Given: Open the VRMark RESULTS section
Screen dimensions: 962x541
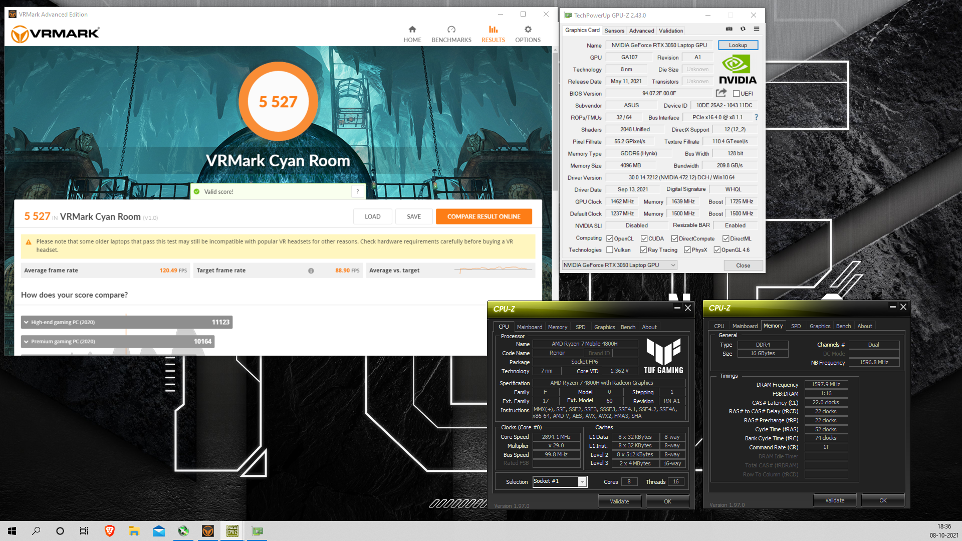Looking at the screenshot, I should [493, 34].
